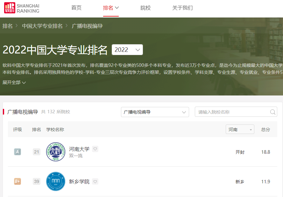Go to the 院校 menu item
The height and width of the screenshot is (197, 283).
coord(145,8)
